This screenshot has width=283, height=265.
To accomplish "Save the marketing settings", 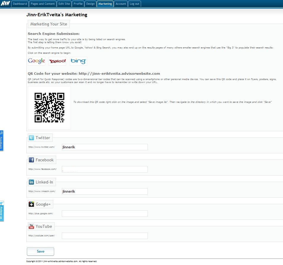I will click(41, 251).
